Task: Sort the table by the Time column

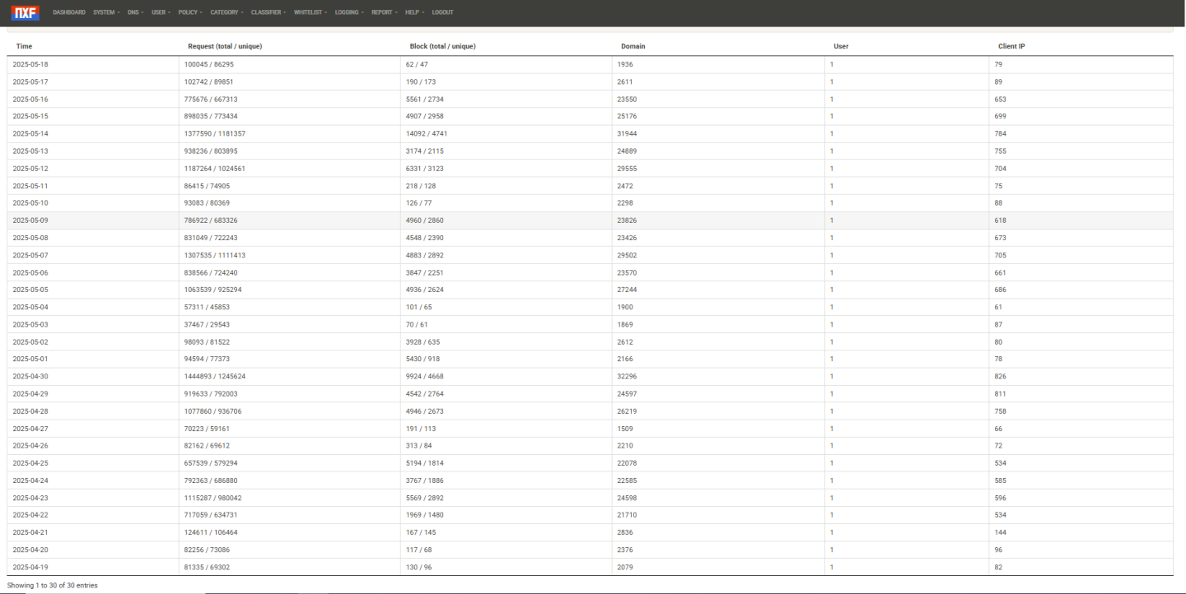Action: (24, 46)
